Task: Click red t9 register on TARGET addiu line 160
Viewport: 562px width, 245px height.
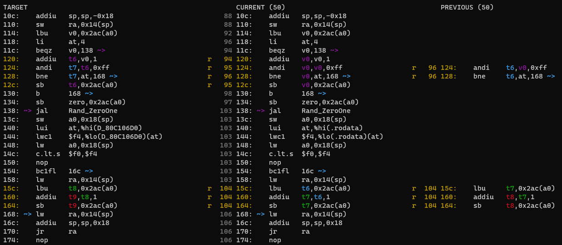Action: coord(73,197)
